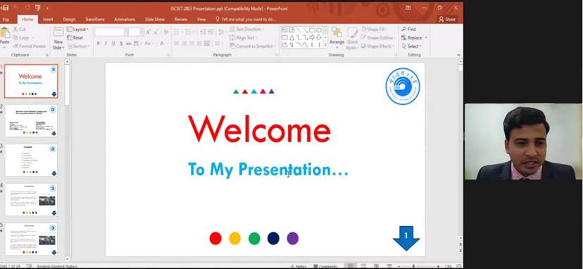The height and width of the screenshot is (269, 583).
Task: Expand the Layout dropdown
Action: (x=77, y=29)
